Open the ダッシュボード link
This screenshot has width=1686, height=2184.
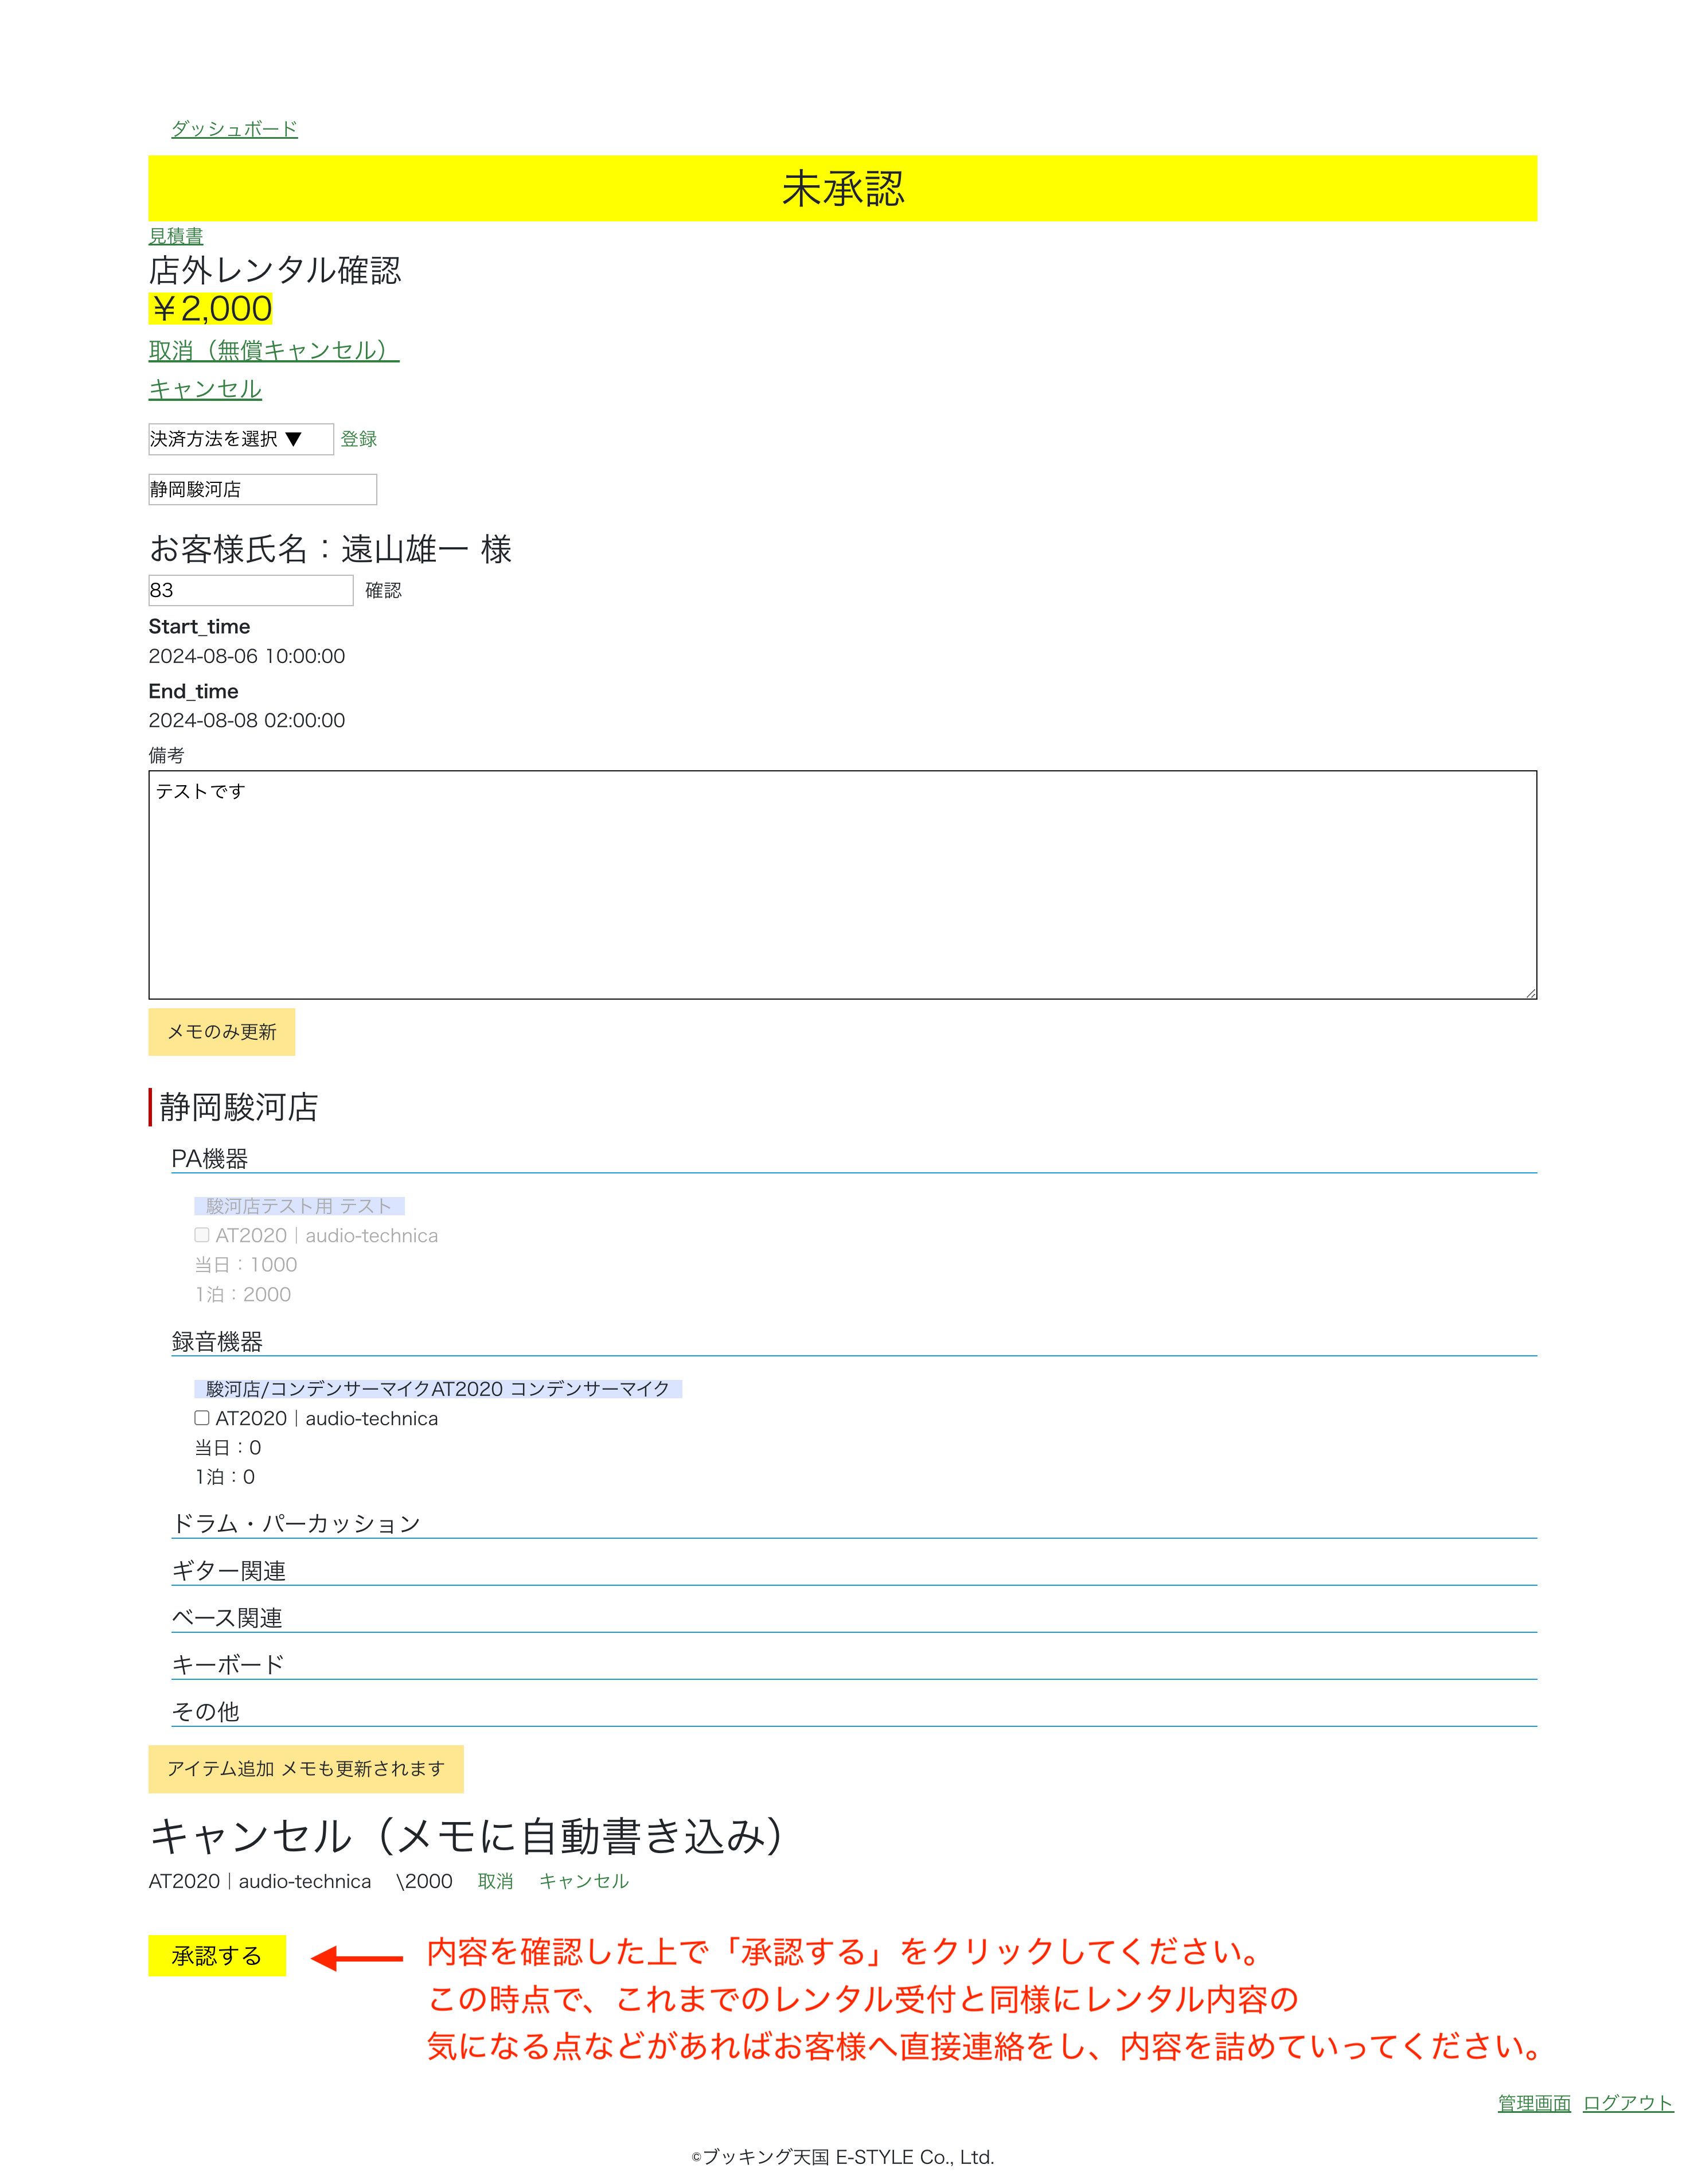tap(234, 129)
